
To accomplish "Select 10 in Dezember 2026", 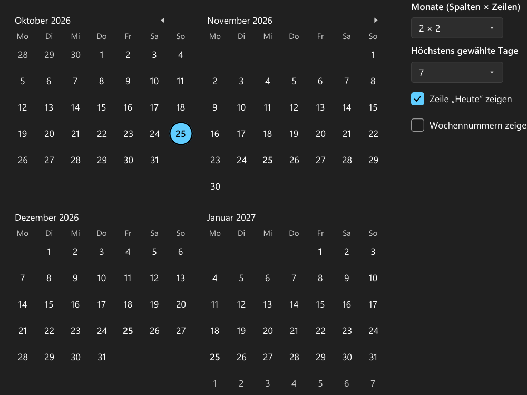I will point(102,278).
